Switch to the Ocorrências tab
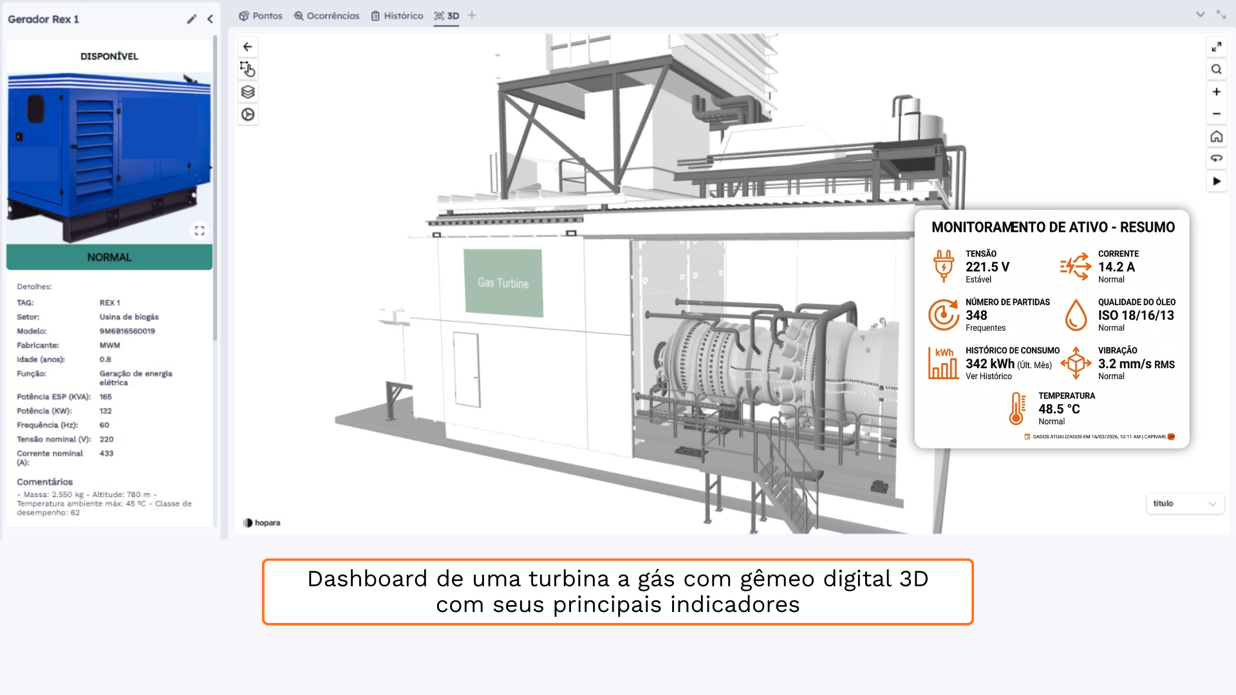The height and width of the screenshot is (695, 1236). [x=326, y=15]
